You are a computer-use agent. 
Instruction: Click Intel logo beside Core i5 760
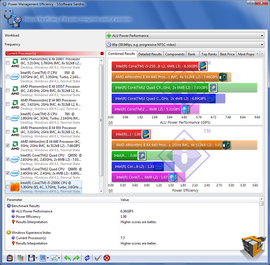coord(15,118)
